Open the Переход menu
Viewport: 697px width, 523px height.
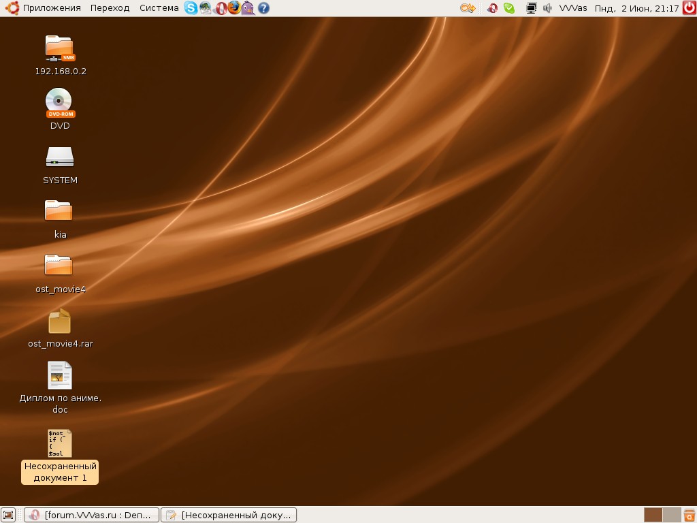110,8
